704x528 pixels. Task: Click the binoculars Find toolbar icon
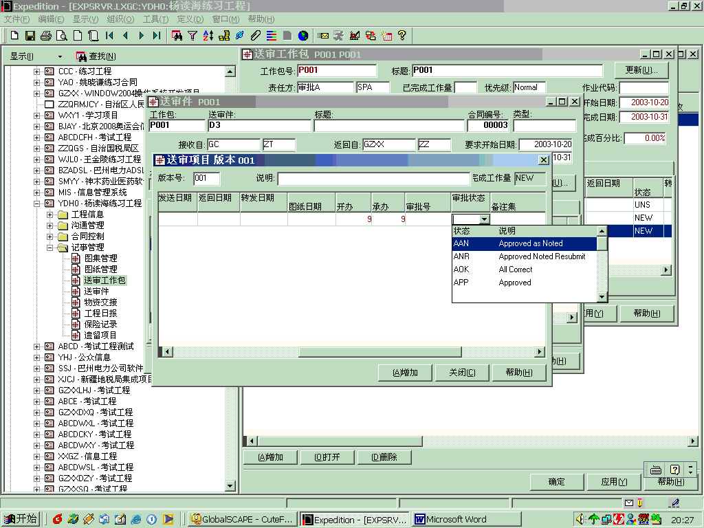click(x=177, y=36)
